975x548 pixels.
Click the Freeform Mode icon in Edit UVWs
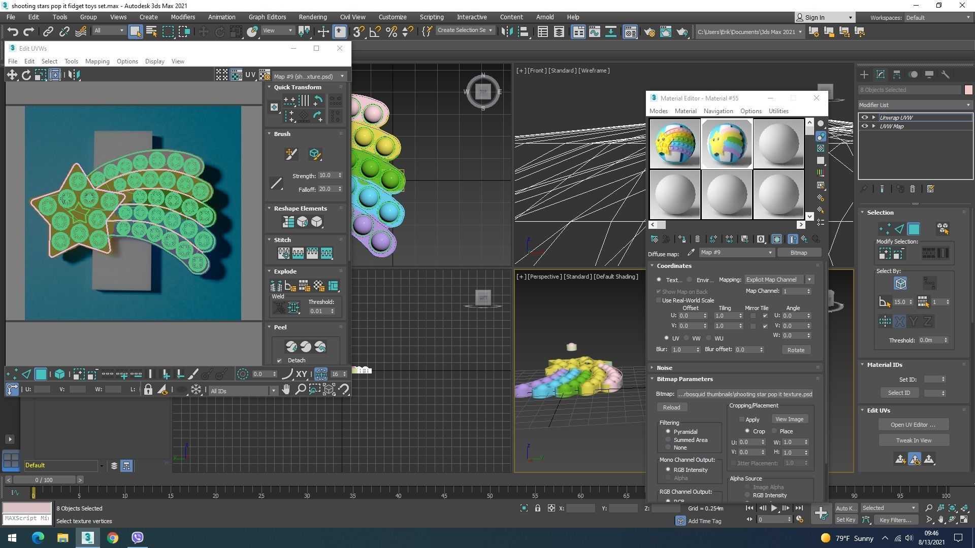click(55, 75)
